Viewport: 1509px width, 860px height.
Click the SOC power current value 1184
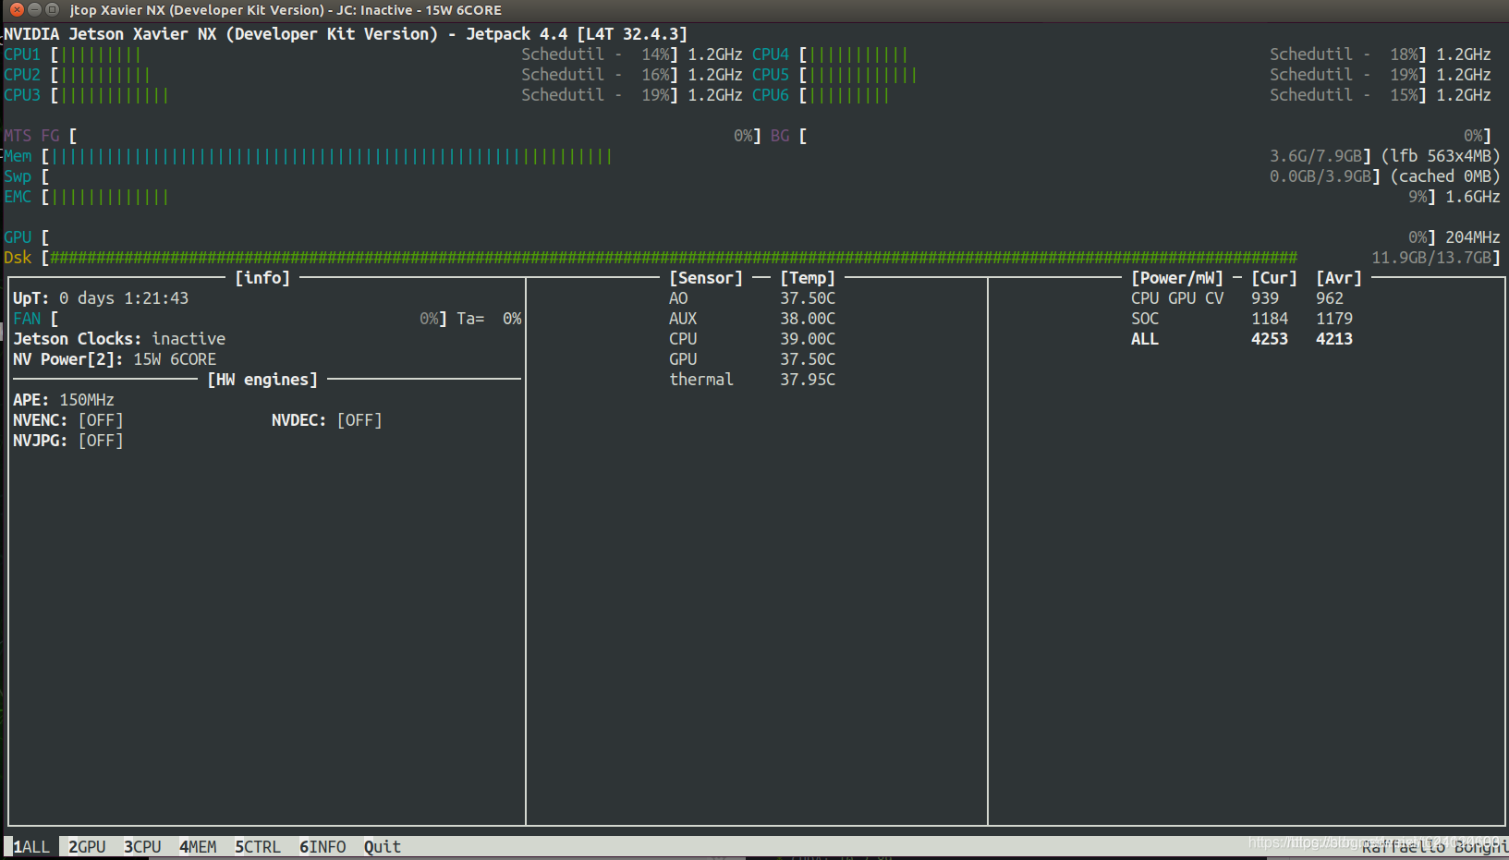[1270, 319]
